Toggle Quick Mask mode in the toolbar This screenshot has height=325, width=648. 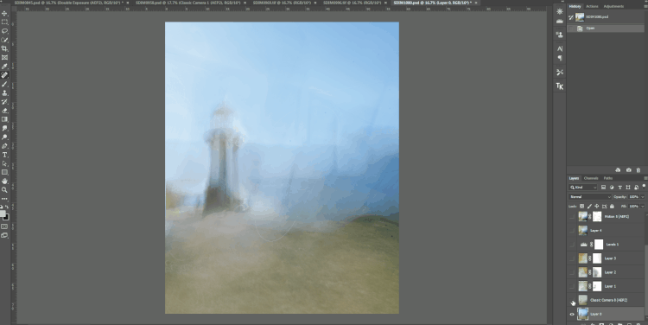(4, 226)
